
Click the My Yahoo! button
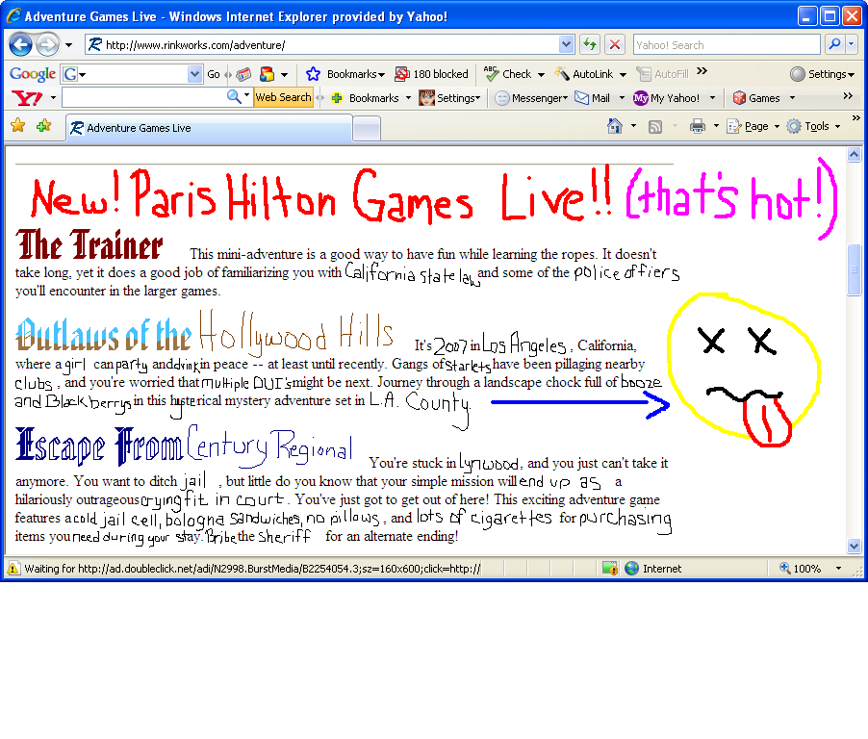tap(667, 98)
